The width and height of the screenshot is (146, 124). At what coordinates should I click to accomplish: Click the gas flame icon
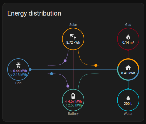coord(128,37)
